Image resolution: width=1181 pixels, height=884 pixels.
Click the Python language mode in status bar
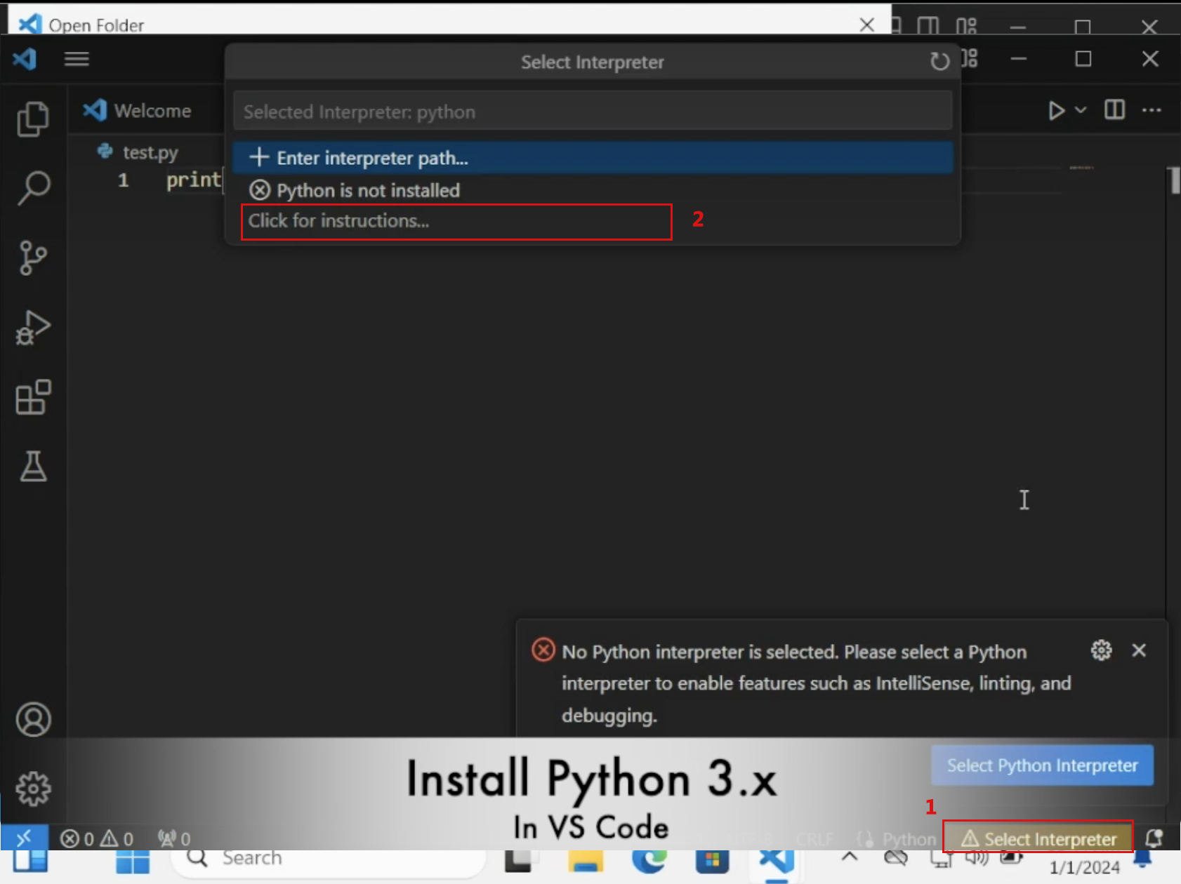point(909,839)
